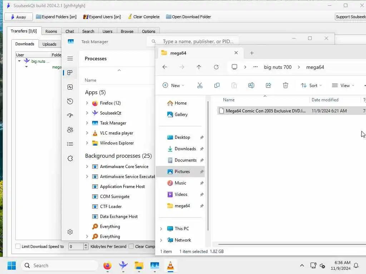Refresh the mega64 folder view
The height and width of the screenshot is (274, 366).
[216, 67]
